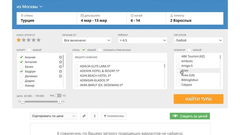Check the Даламан resort
Viewport: 240px width, 135px height.
click(21, 76)
